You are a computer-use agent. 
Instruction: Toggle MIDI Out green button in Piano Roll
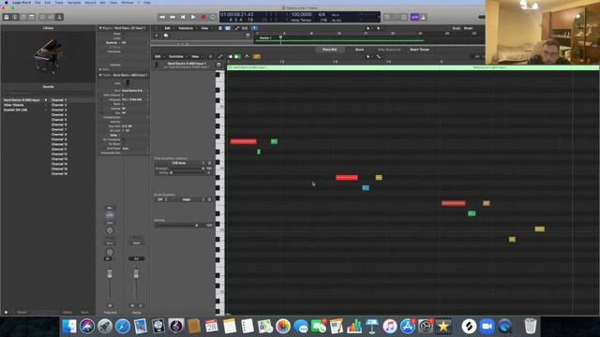(x=237, y=56)
